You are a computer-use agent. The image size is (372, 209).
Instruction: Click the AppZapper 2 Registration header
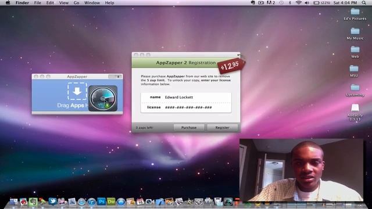[x=186, y=63]
